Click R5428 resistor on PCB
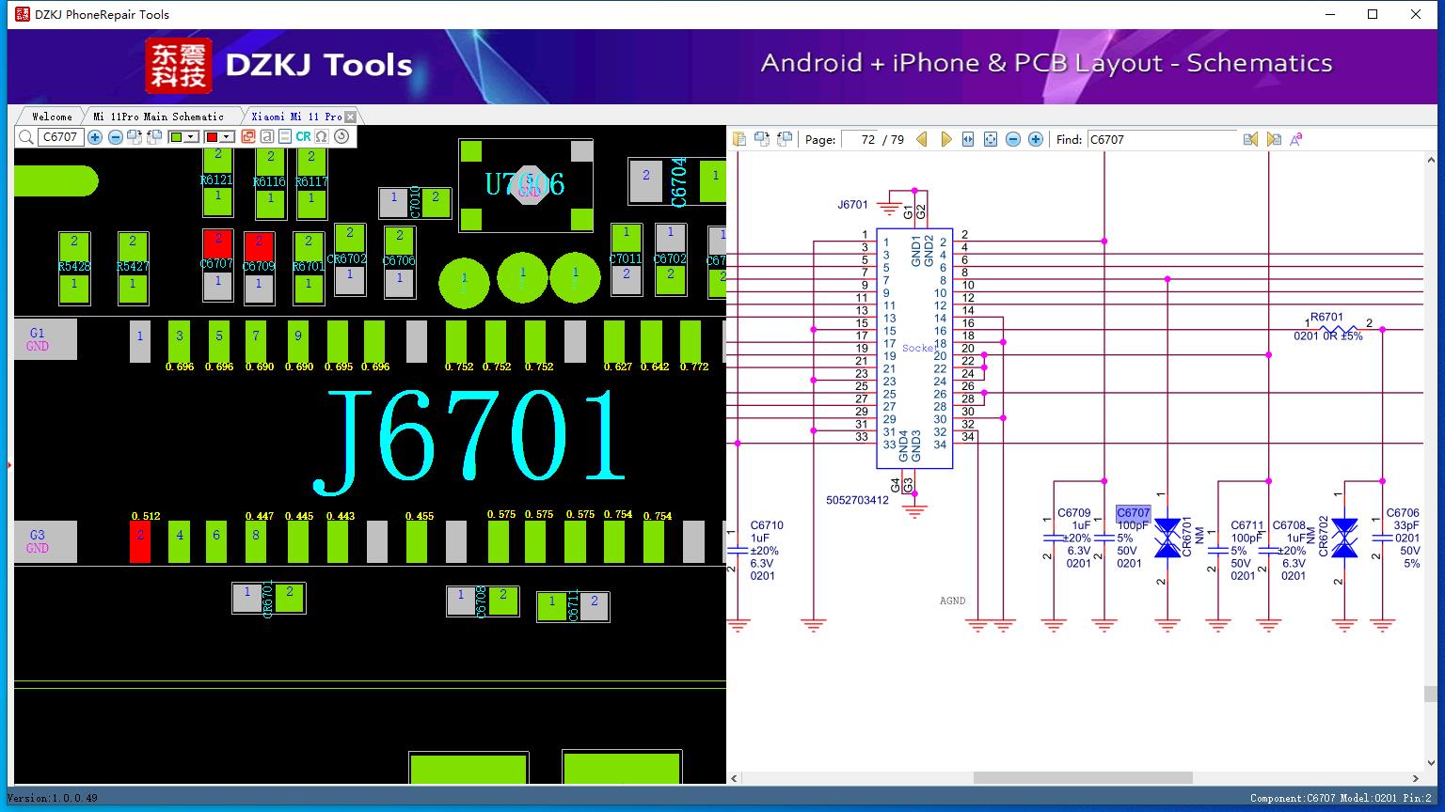Viewport: 1445px width, 812px height. [74, 267]
